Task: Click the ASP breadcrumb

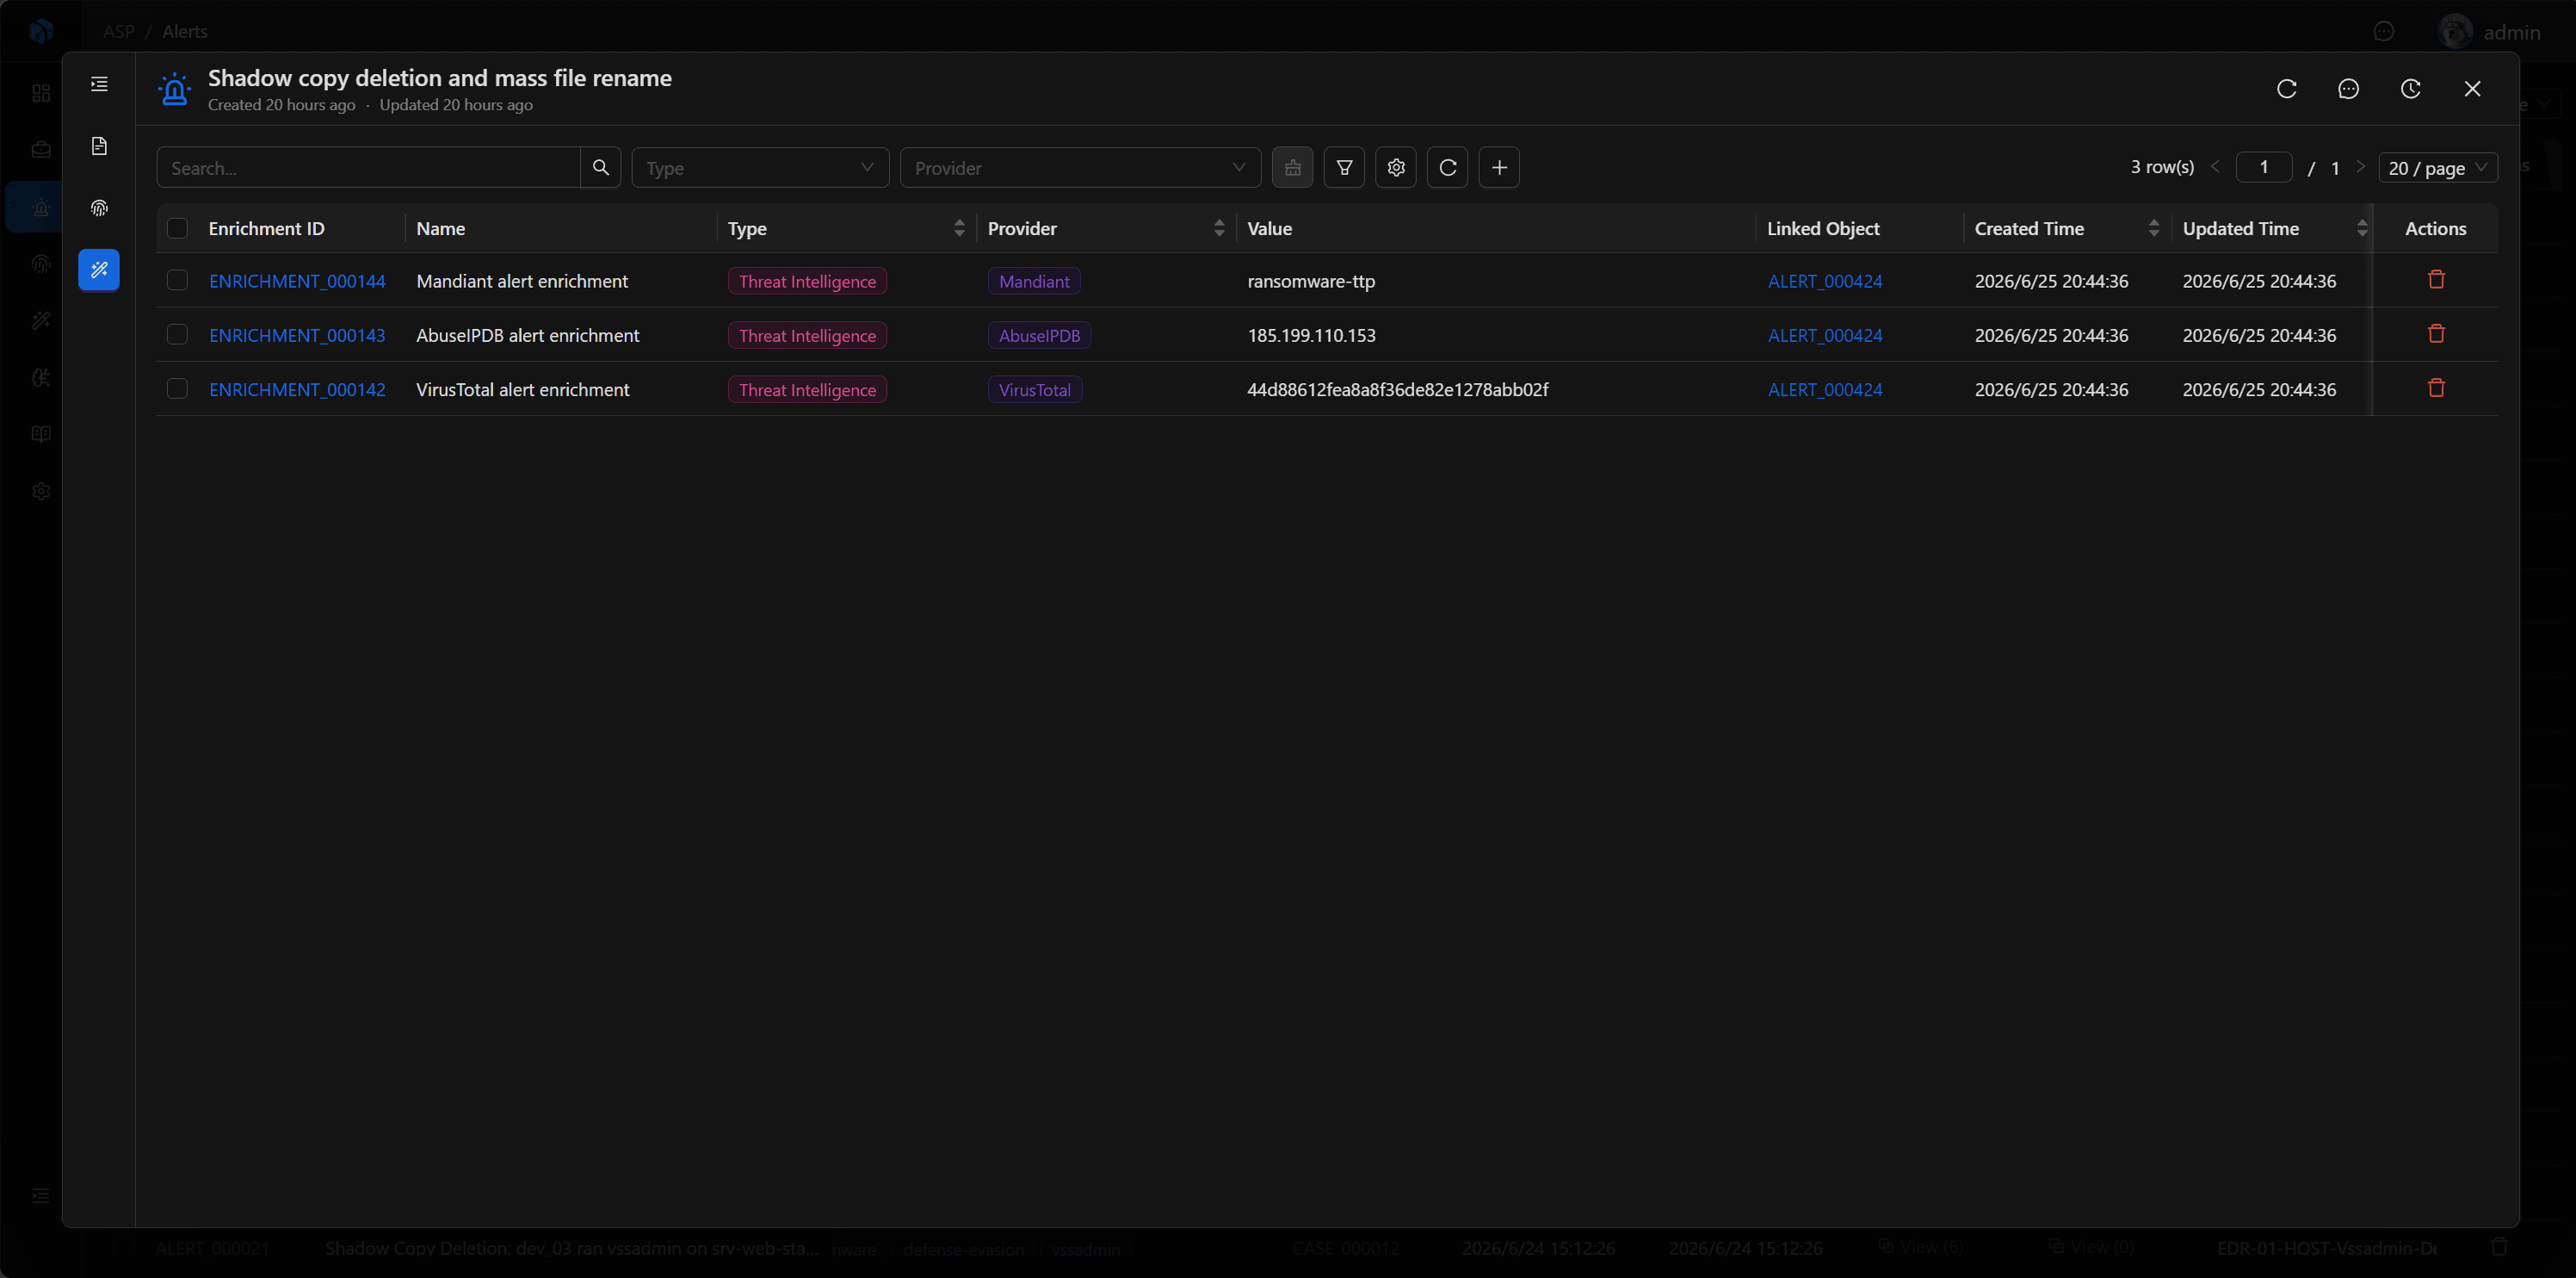Action: [x=118, y=32]
